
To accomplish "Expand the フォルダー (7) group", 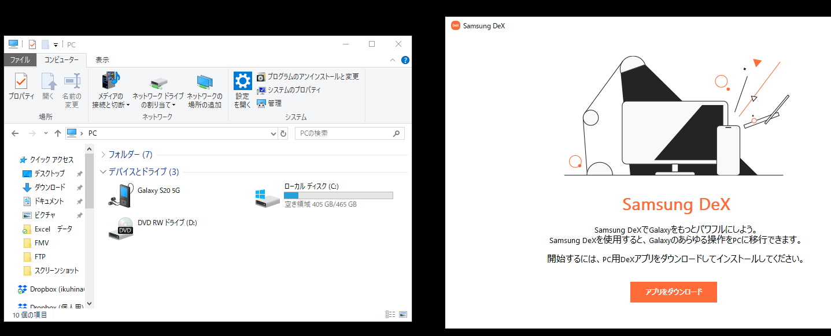I will [x=103, y=154].
